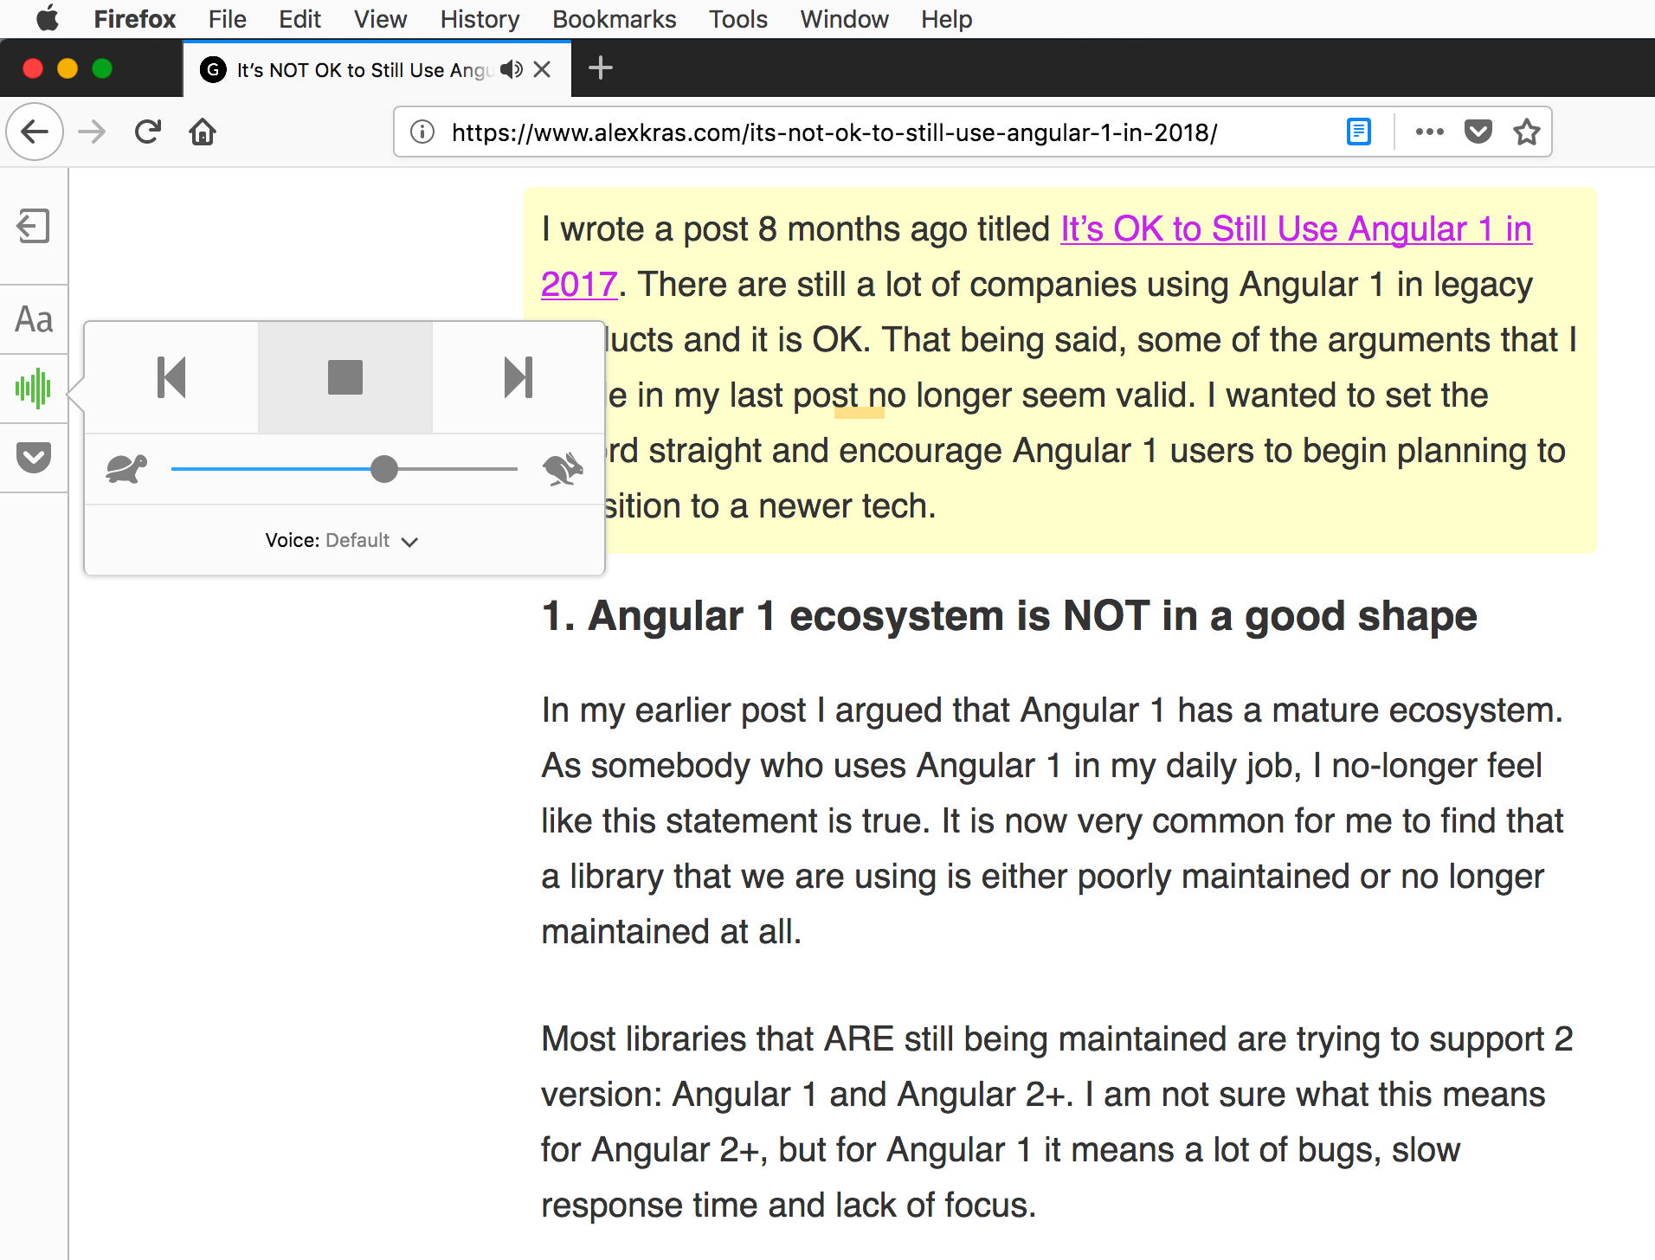1655x1260 pixels.
Task: Open the page actions three-dot menu
Action: pyautogui.click(x=1429, y=132)
